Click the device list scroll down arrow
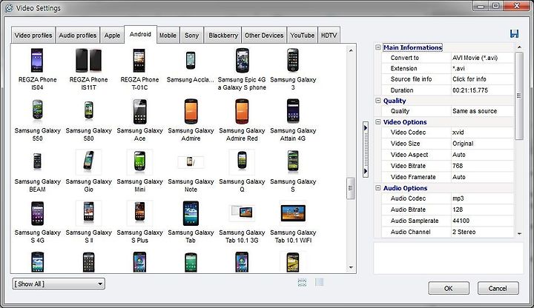This screenshot has height=308, width=534. tap(351, 267)
